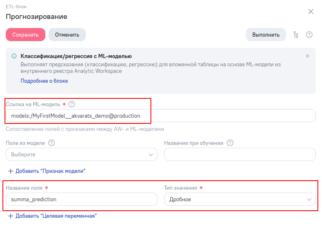Dismiss the info banner with its X
Viewport: 322px width, 228px height.
point(308,56)
